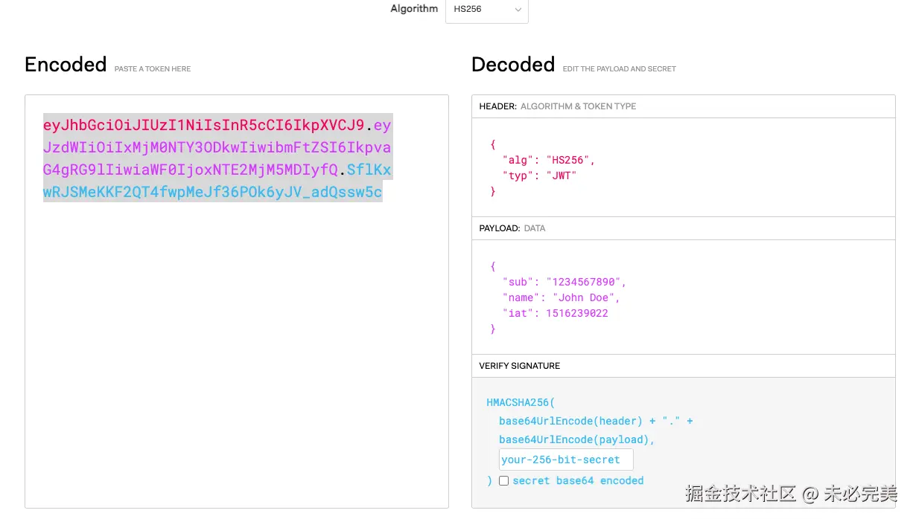This screenshot has width=913, height=519.
Task: Click the chevron arrow beside HS256
Action: 518,10
